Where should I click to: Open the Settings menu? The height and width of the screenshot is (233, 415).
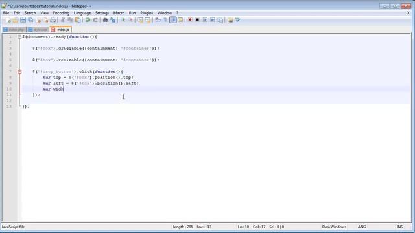coord(102,13)
